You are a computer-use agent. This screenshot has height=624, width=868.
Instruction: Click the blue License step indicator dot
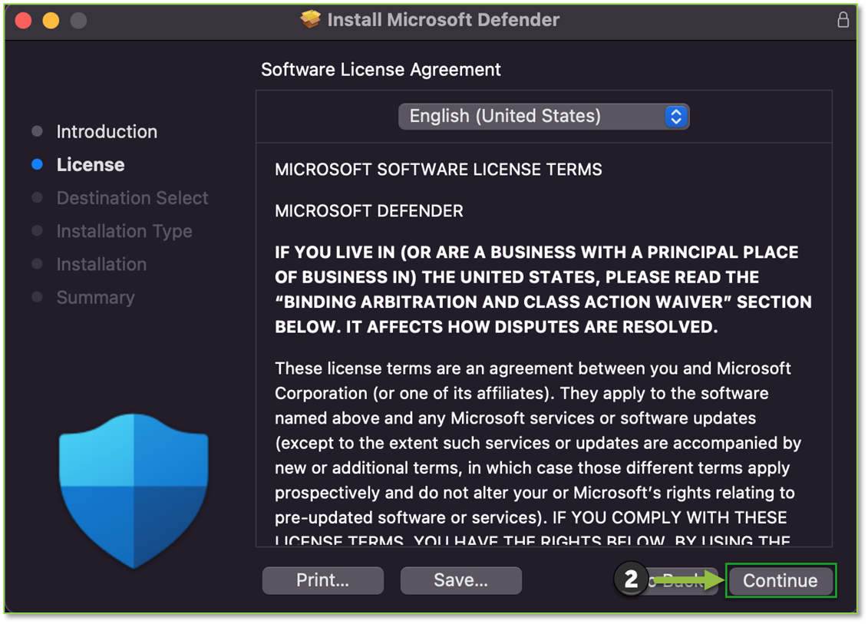(x=38, y=164)
